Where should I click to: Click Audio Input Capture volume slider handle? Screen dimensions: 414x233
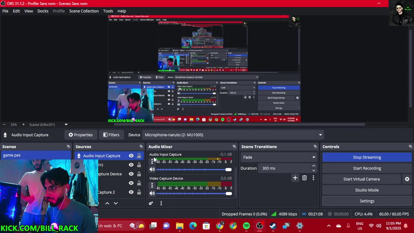(228, 170)
